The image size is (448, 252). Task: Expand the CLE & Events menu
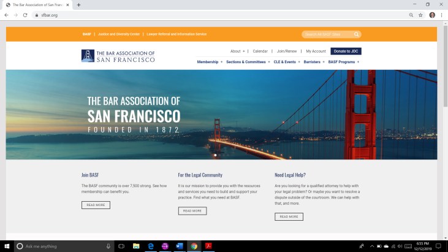(287, 62)
